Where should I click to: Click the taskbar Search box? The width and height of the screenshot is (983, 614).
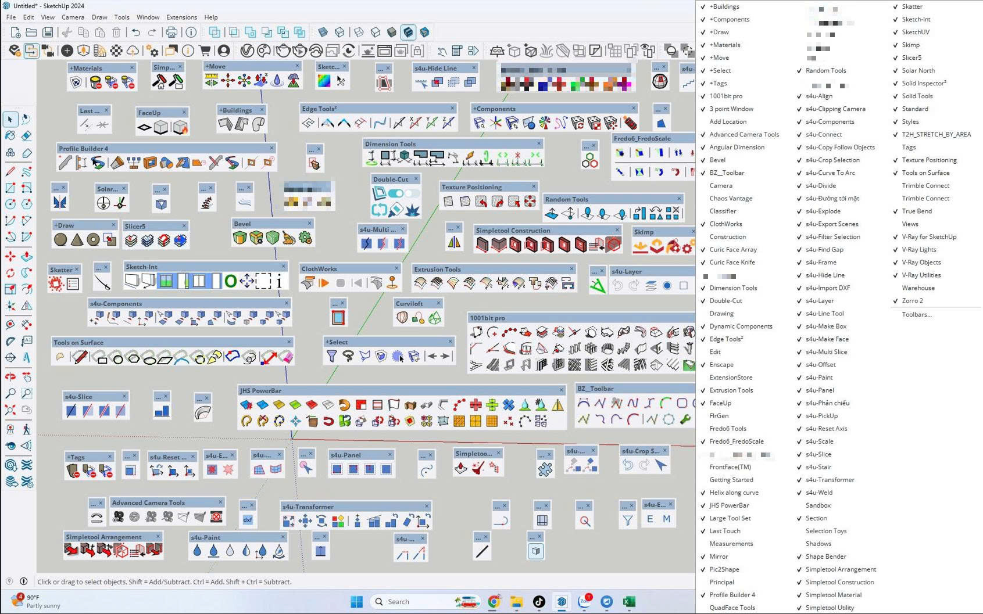click(x=426, y=602)
